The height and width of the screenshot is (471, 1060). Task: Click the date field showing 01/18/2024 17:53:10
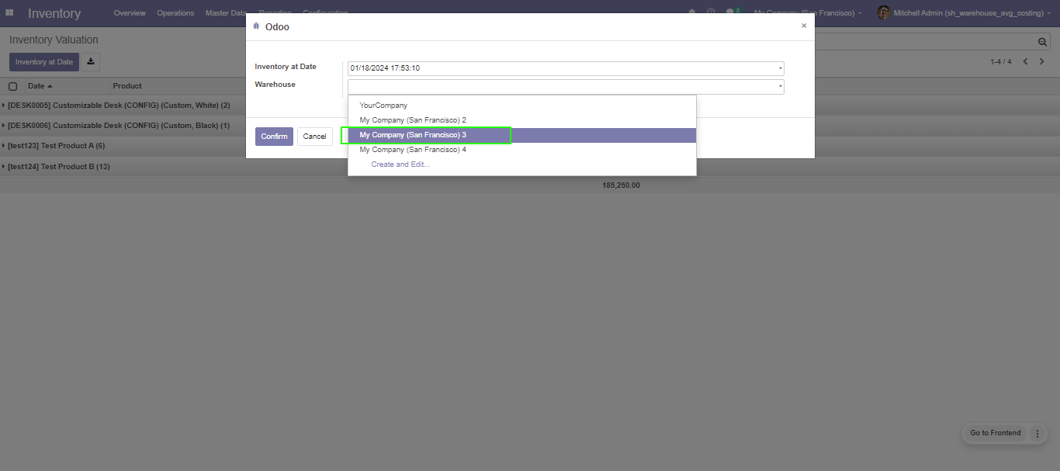(566, 68)
